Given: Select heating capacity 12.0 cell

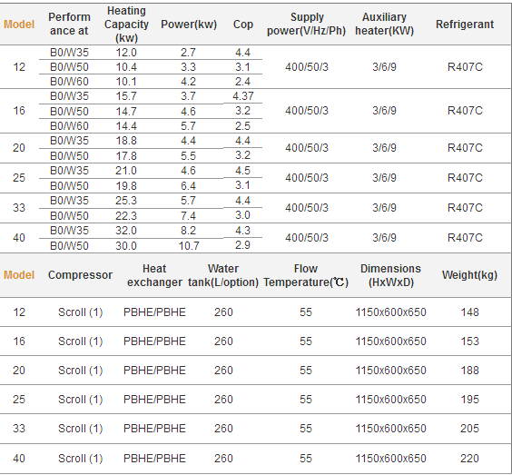Looking at the screenshot, I should [x=126, y=53].
